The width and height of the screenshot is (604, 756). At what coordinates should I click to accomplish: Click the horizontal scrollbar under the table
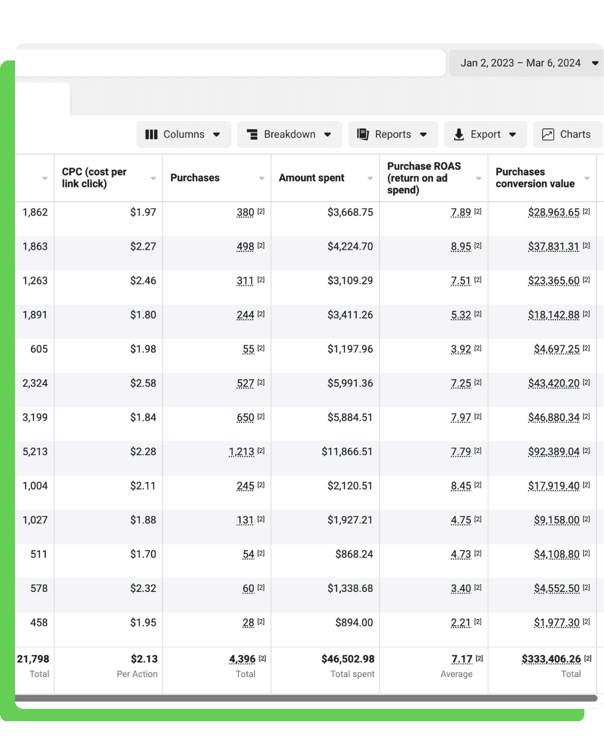(306, 698)
